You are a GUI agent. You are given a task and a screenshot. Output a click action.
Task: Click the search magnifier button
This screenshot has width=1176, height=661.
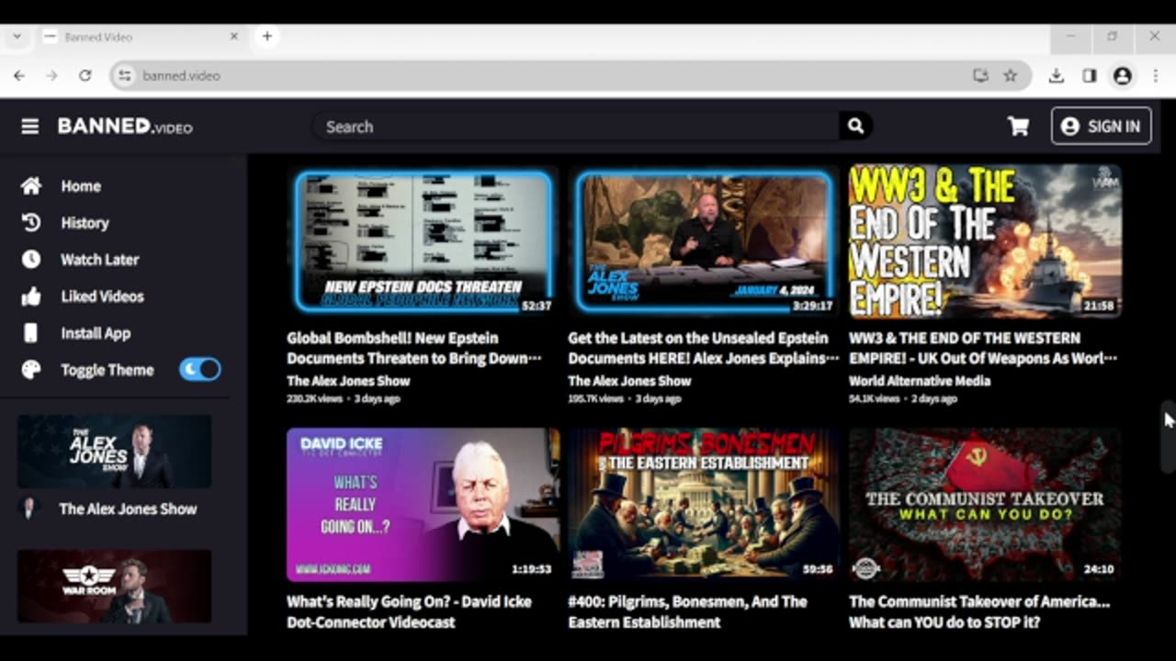pos(855,127)
